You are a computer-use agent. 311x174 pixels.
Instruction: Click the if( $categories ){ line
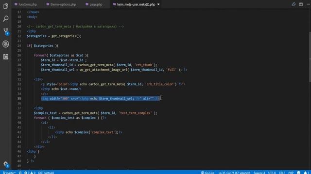coord(43,46)
